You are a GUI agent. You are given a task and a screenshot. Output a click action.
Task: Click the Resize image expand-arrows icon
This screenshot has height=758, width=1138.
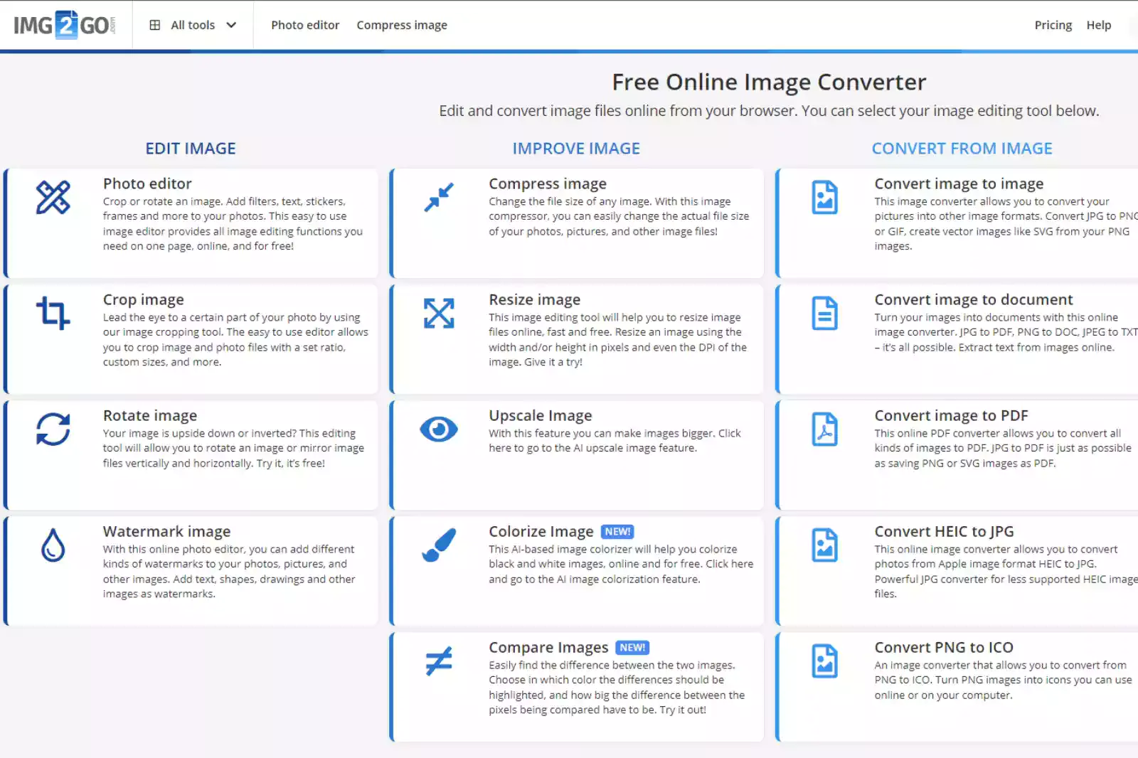(438, 313)
